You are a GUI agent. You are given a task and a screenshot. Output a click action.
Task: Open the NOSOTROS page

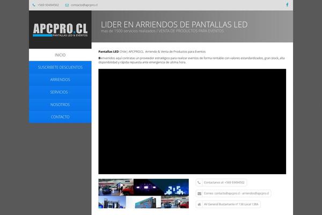[60, 105]
